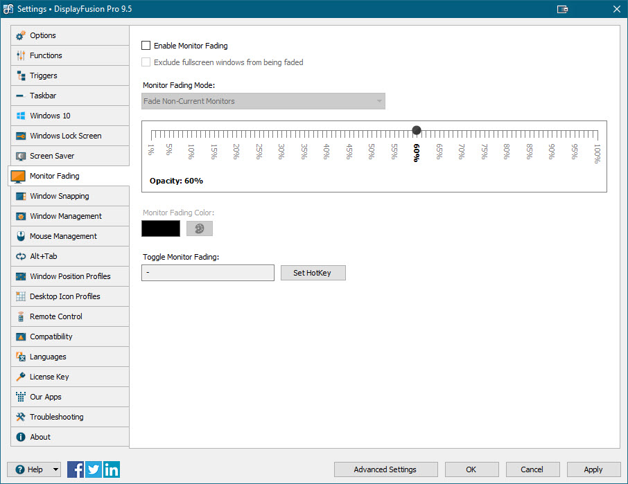
Task: Click the Cancel button
Action: tap(532, 469)
